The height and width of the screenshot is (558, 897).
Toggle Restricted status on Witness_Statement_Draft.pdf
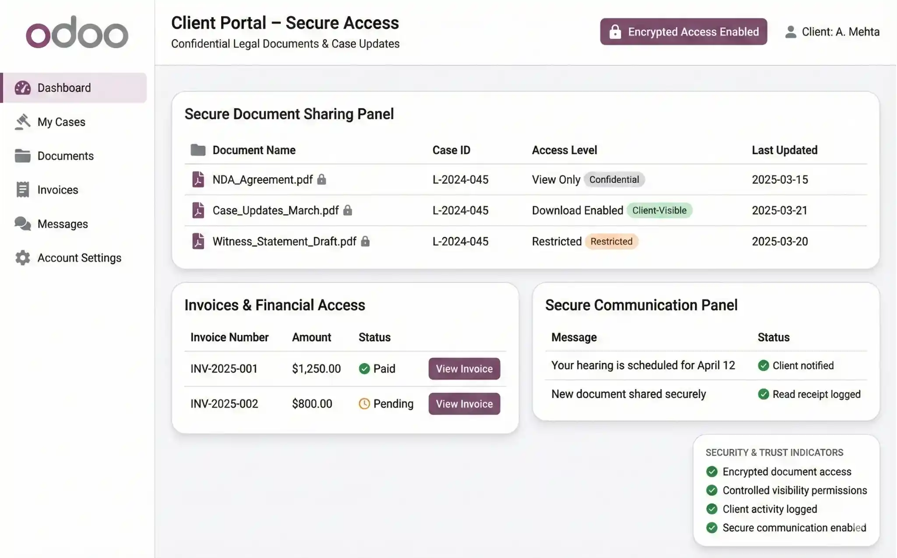coord(611,241)
